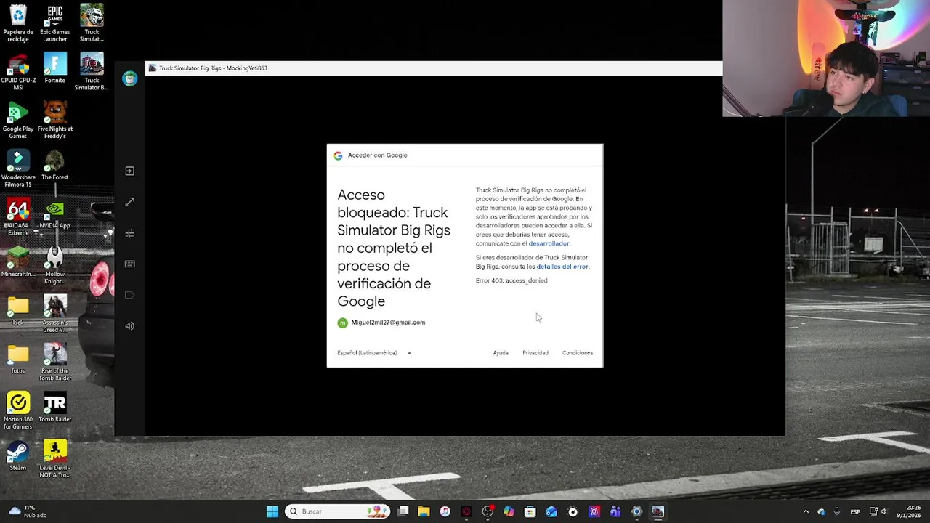
Task: Select the kick folder on desktop
Action: 18,311
